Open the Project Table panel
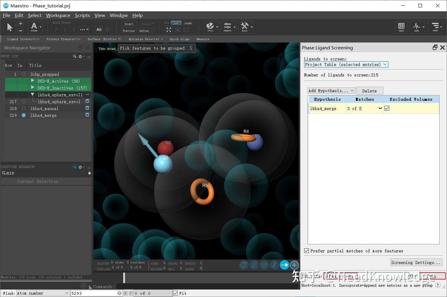The width and height of the screenshot is (447, 297). click(401, 27)
